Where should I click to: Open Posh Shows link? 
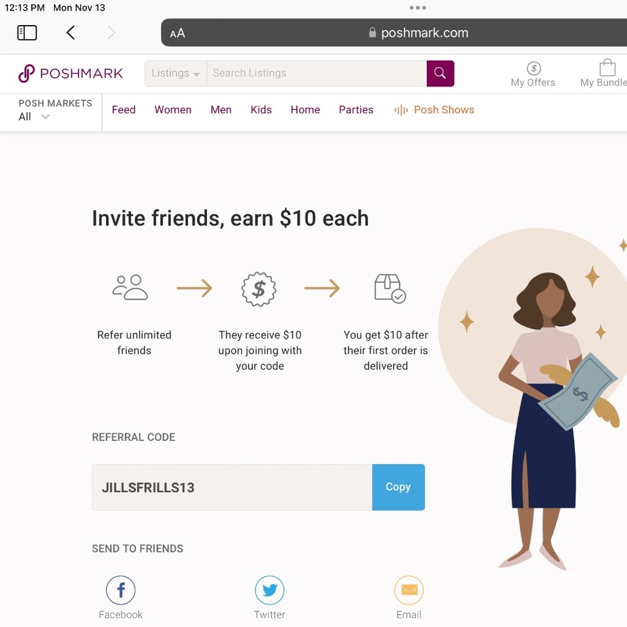click(x=435, y=110)
